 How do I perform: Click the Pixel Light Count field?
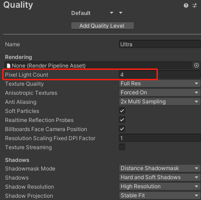[x=160, y=74]
